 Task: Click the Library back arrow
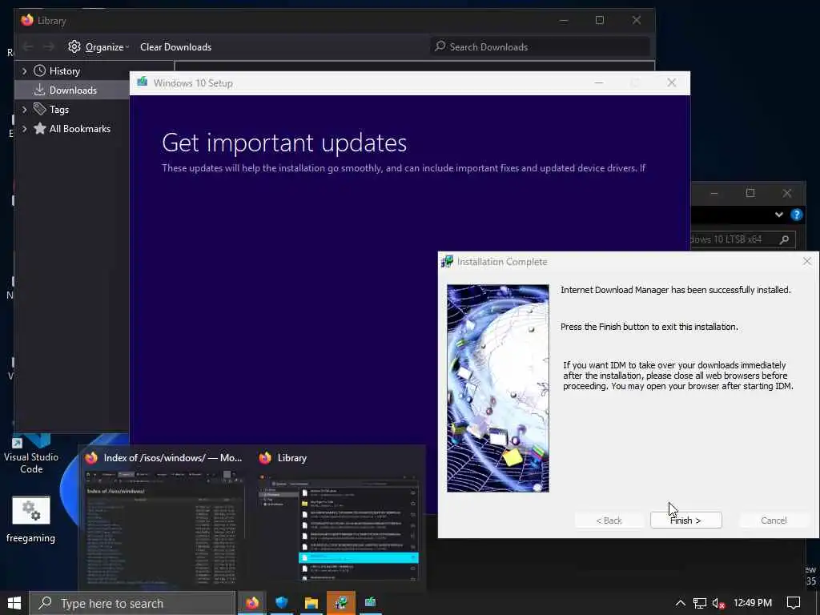click(x=28, y=47)
